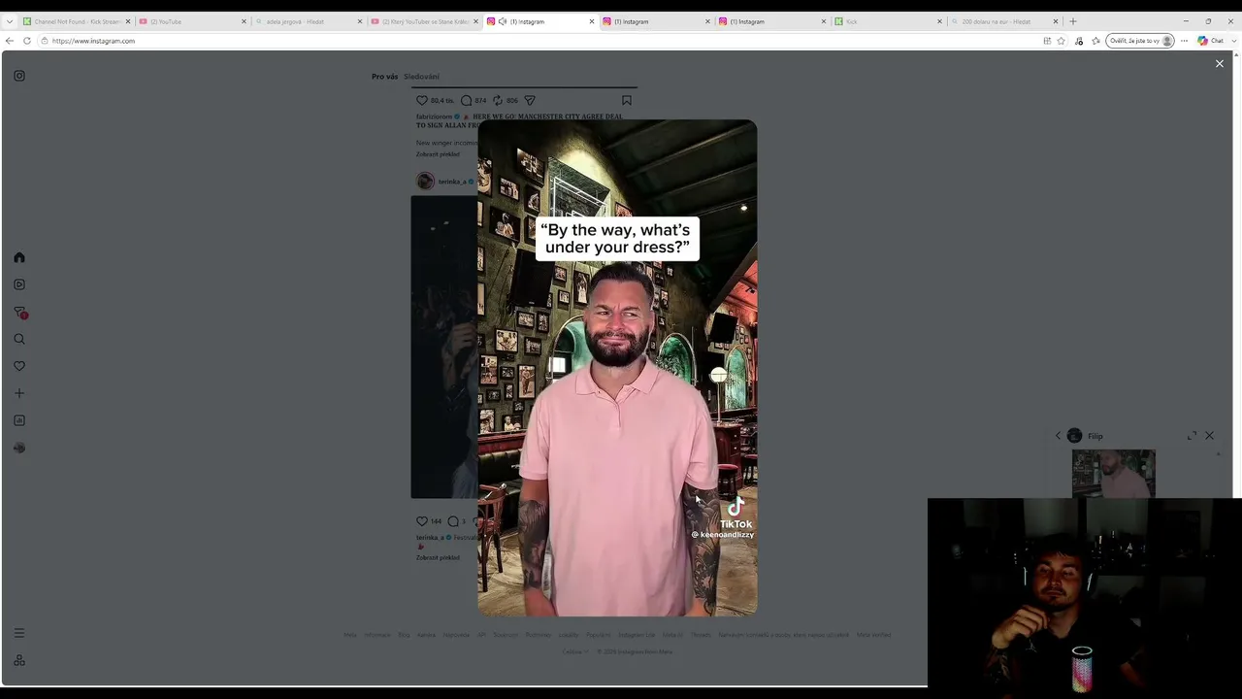Viewport: 1242px width, 699px height.
Task: Switch to the (2) YouTube tab
Action: click(x=192, y=21)
